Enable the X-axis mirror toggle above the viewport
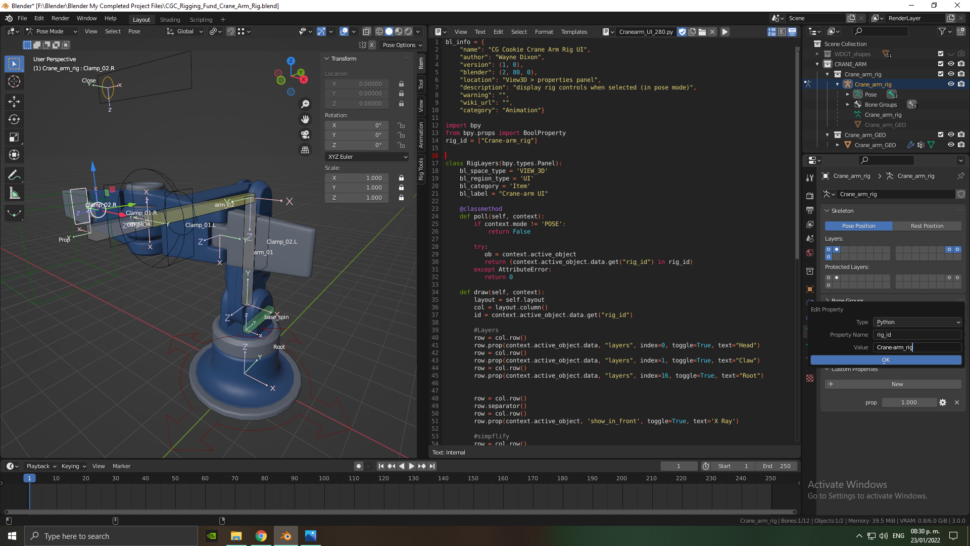The image size is (970, 546). tap(372, 45)
